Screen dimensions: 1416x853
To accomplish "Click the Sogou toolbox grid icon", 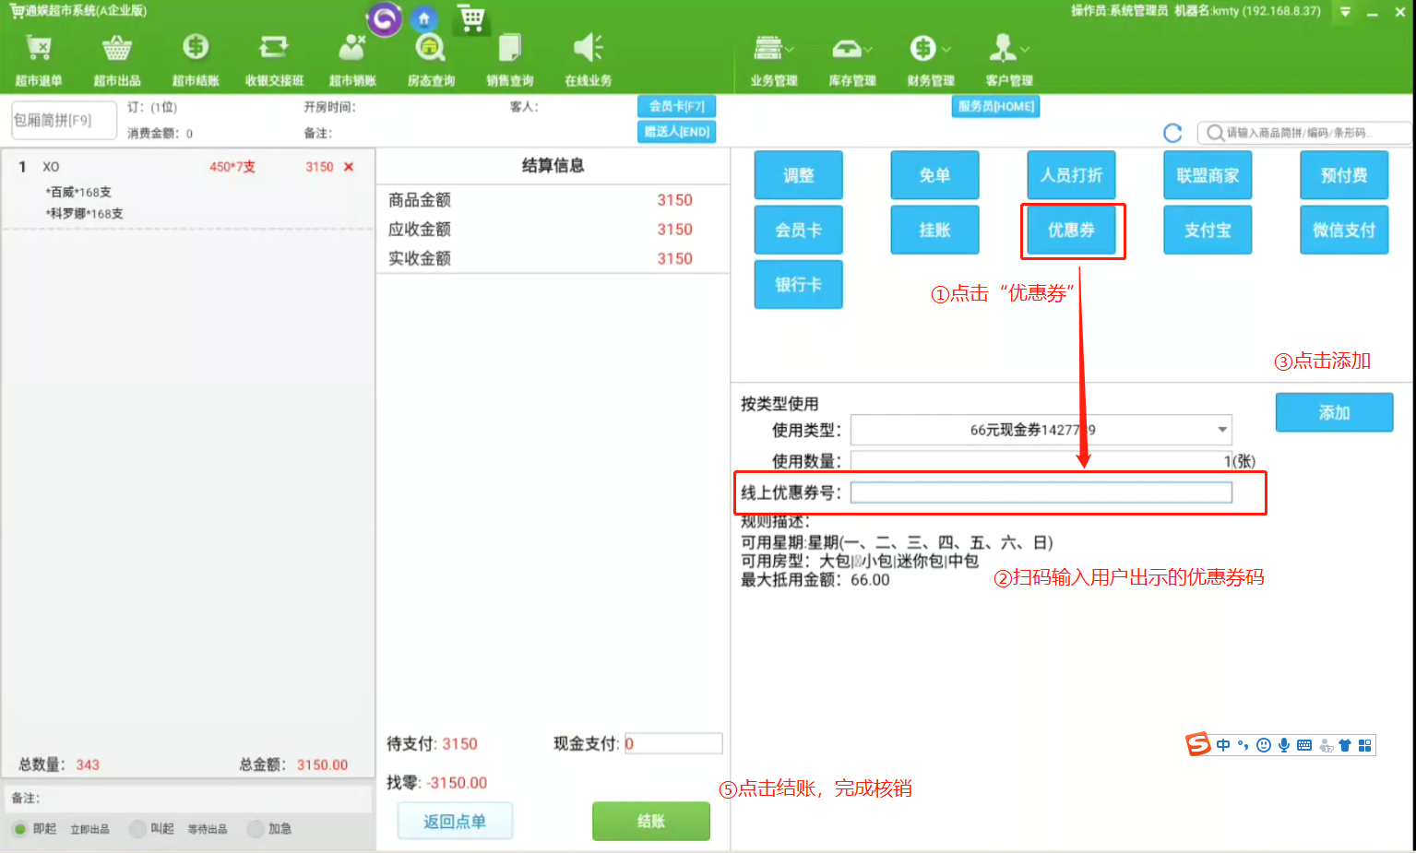I will (x=1365, y=745).
